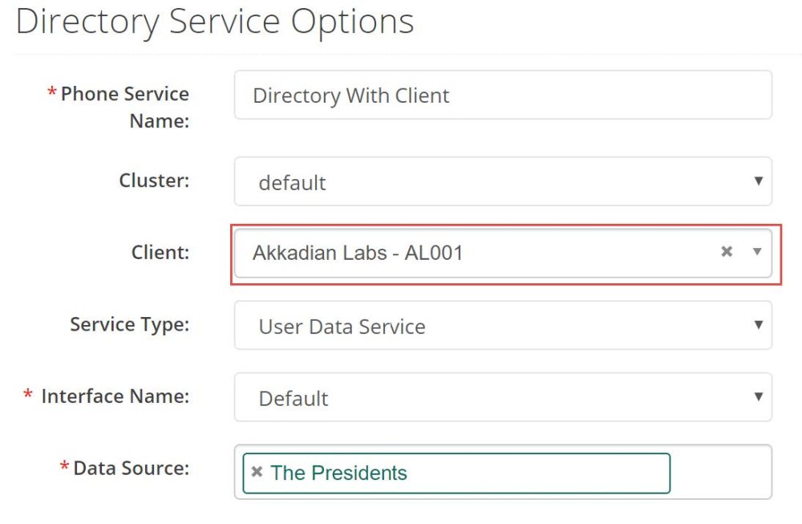Clear the Akkadian Labs client selection
The width and height of the screenshot is (802, 524).
[x=727, y=252]
